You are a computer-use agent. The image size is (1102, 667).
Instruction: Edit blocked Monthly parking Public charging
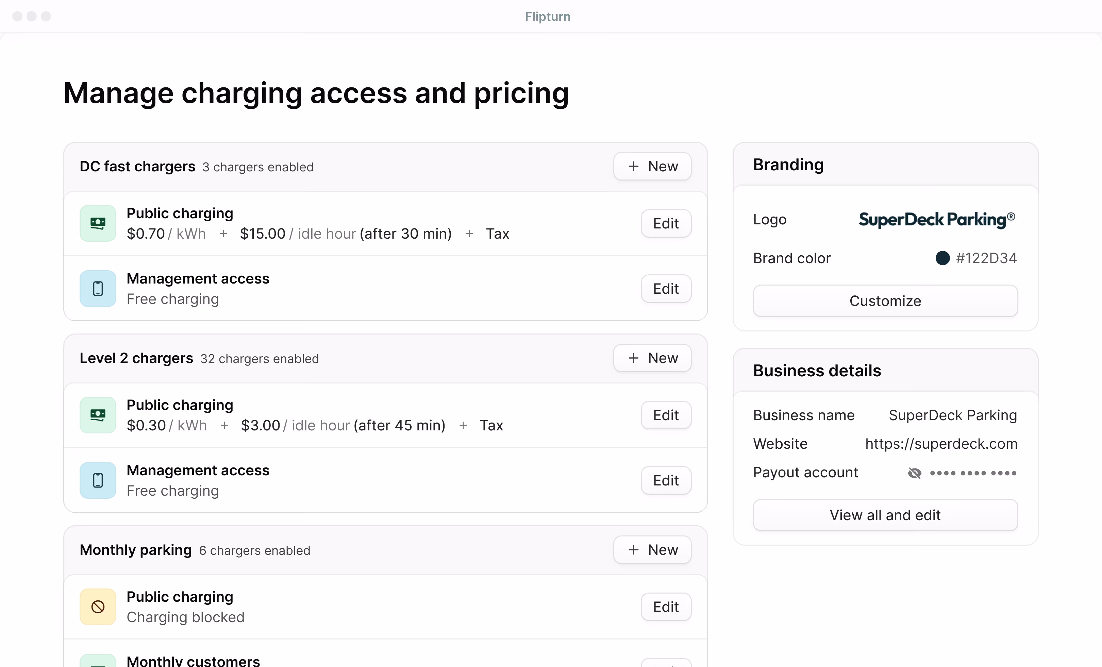pyautogui.click(x=666, y=606)
